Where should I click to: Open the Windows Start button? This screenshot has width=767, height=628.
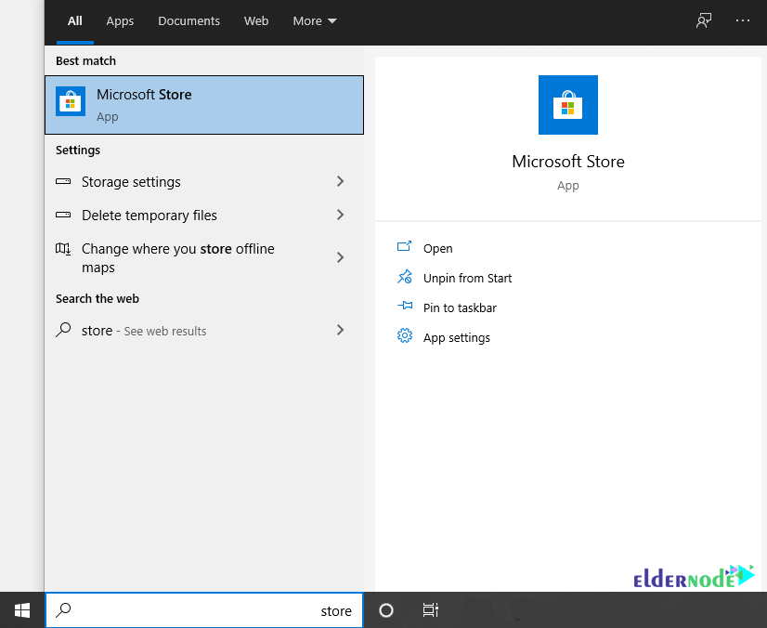point(21,610)
